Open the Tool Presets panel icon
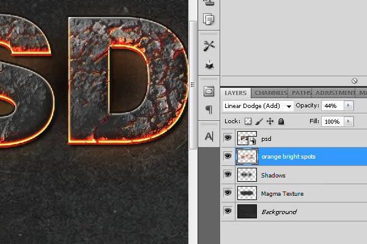Viewport: 367px width, 244px height. 209,46
